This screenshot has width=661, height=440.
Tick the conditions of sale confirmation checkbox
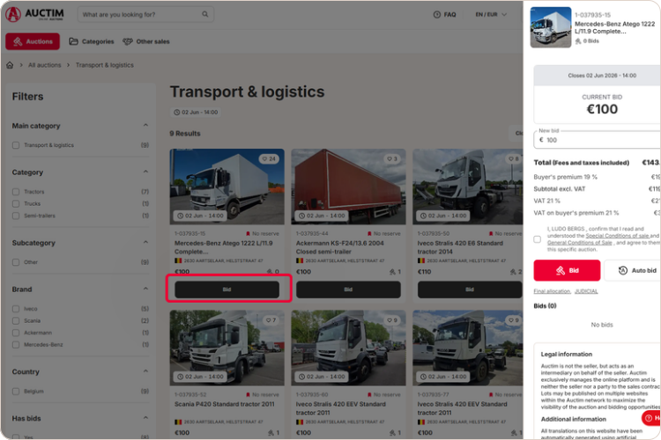pyautogui.click(x=537, y=239)
